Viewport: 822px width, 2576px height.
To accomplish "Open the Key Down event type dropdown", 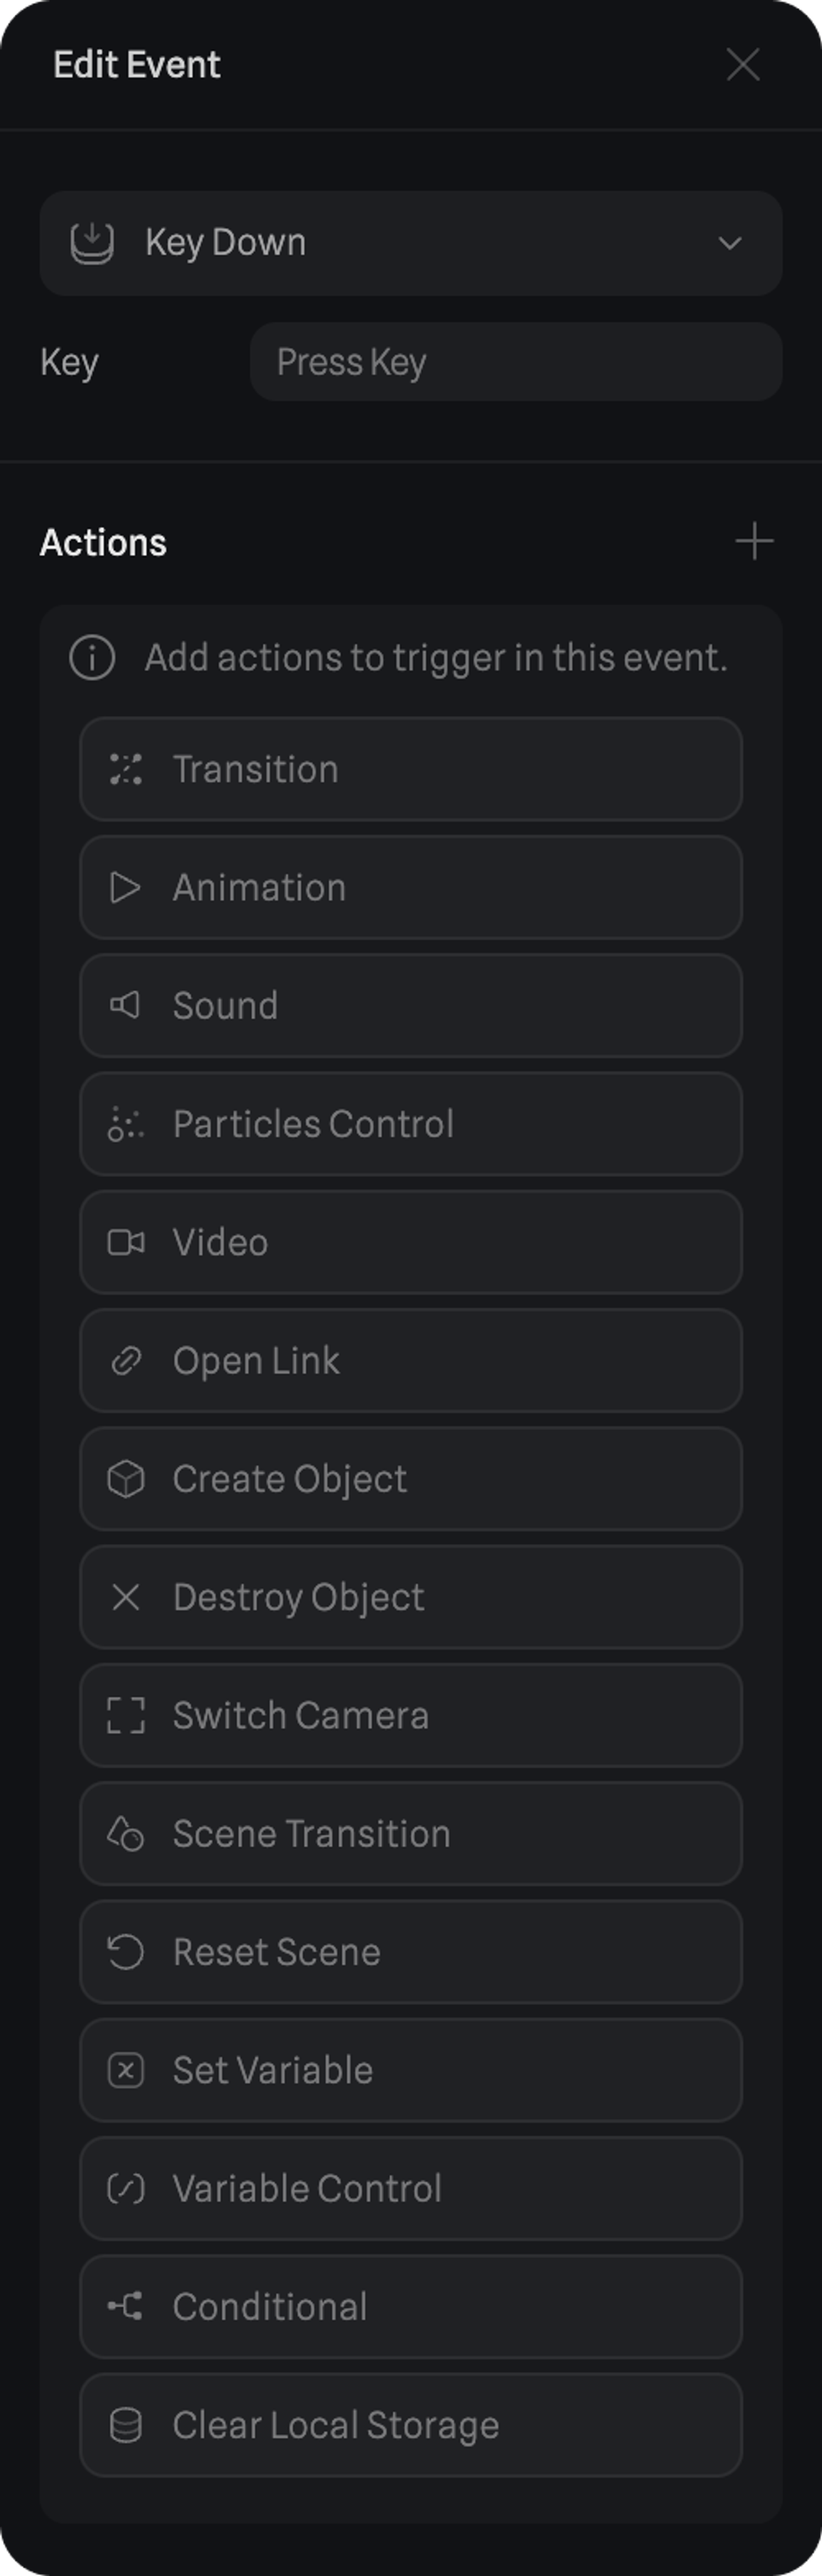I will click(411, 243).
